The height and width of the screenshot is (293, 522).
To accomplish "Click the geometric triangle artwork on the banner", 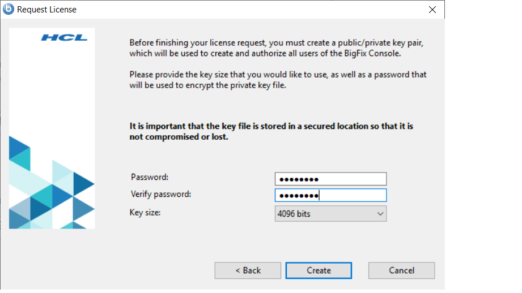I will (52, 192).
